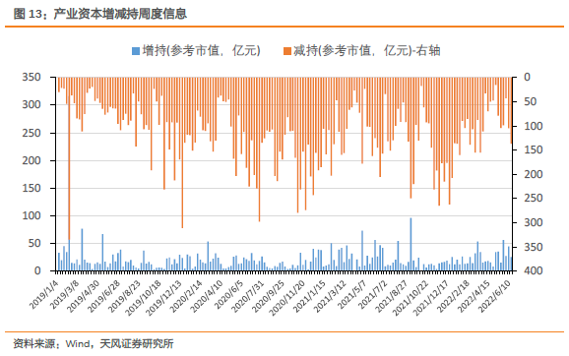569x356 pixels.
Task: Click the 2021/10/22 date axis label
Action: 411,297
